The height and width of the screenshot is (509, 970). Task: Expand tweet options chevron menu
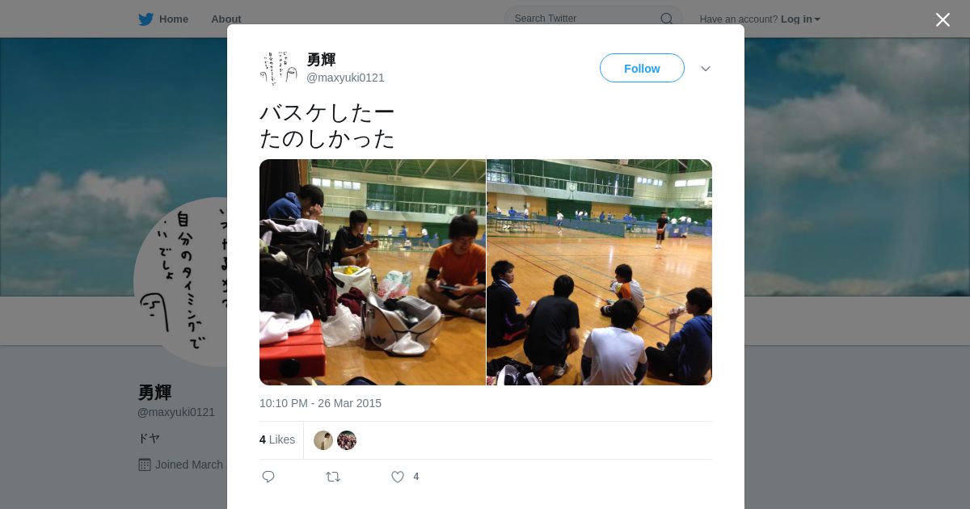click(x=706, y=69)
